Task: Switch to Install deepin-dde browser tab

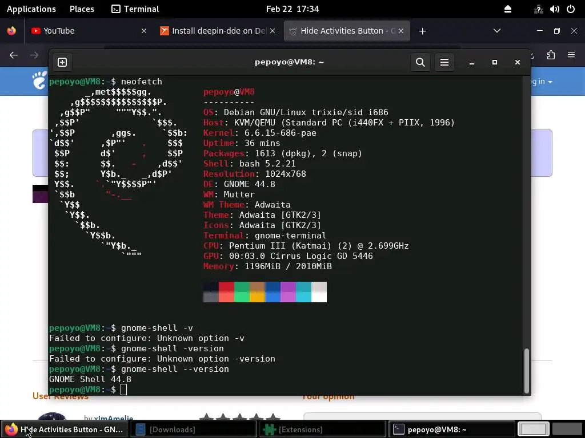Action: pyautogui.click(x=219, y=31)
